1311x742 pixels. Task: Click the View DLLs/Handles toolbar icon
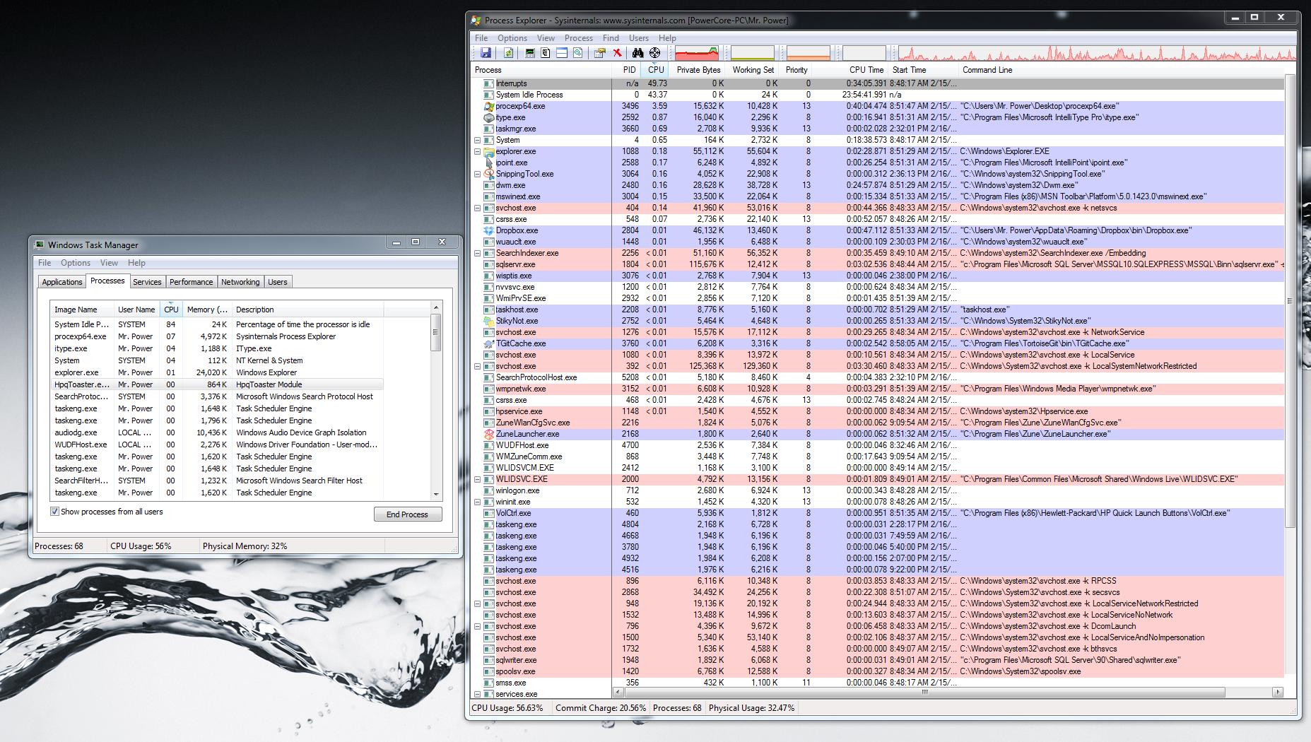point(578,52)
